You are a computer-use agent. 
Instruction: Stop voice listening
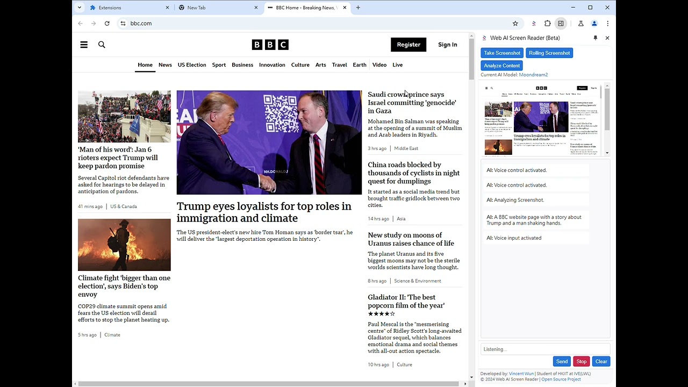click(x=582, y=362)
